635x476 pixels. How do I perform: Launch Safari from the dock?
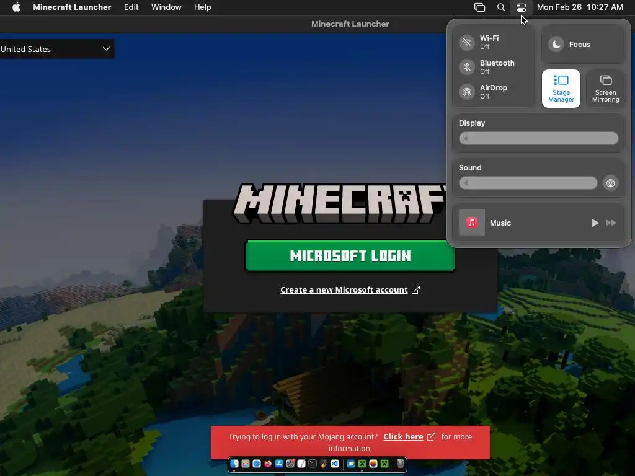pyautogui.click(x=257, y=464)
